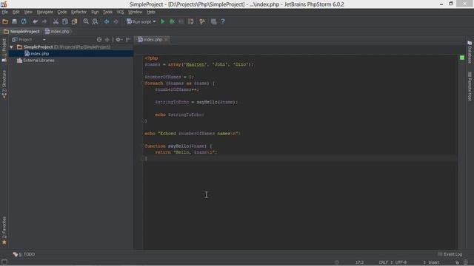
Task: Open the Run script configuration dropdown
Action: point(141,21)
